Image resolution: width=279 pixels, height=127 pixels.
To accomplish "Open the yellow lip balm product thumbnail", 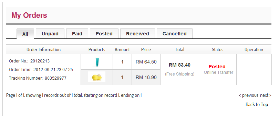I will pyautogui.click(x=97, y=77).
